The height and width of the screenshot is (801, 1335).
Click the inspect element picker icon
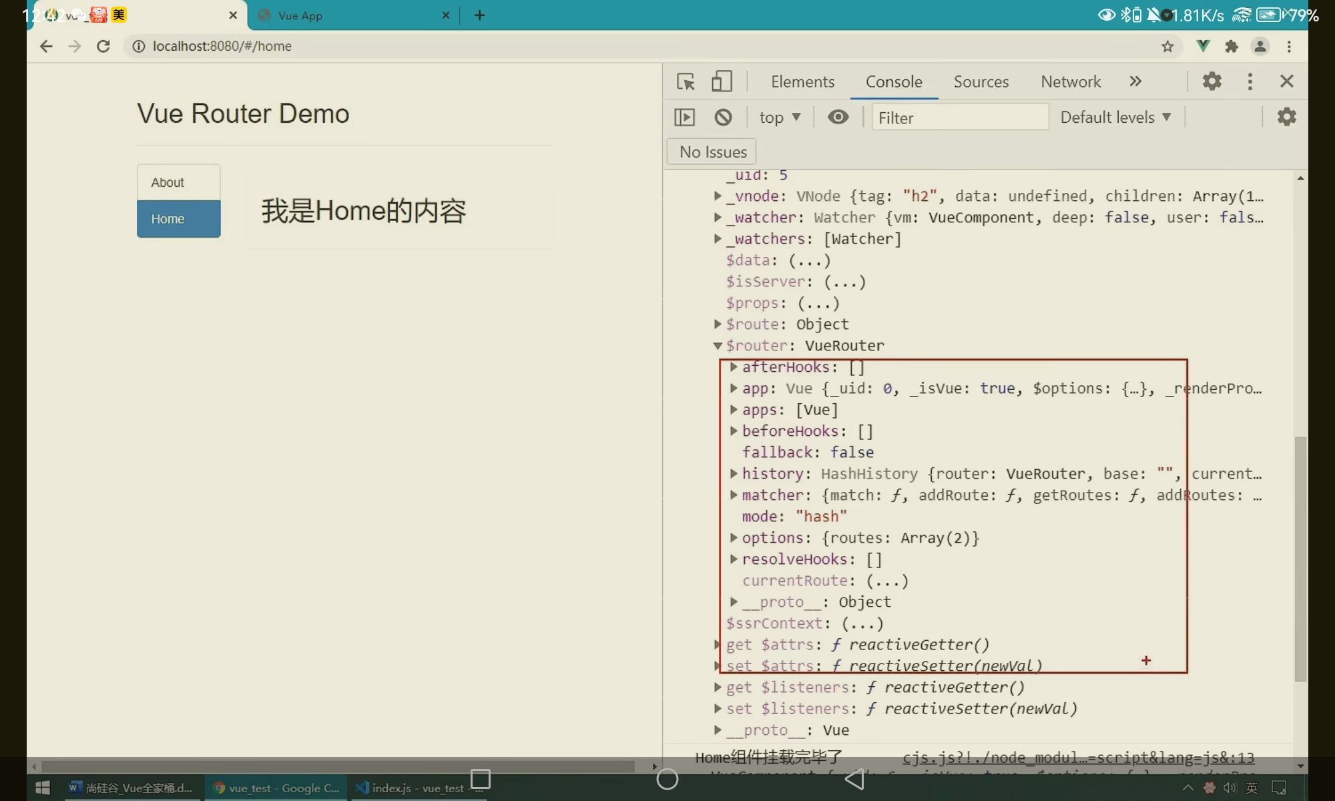[686, 81]
